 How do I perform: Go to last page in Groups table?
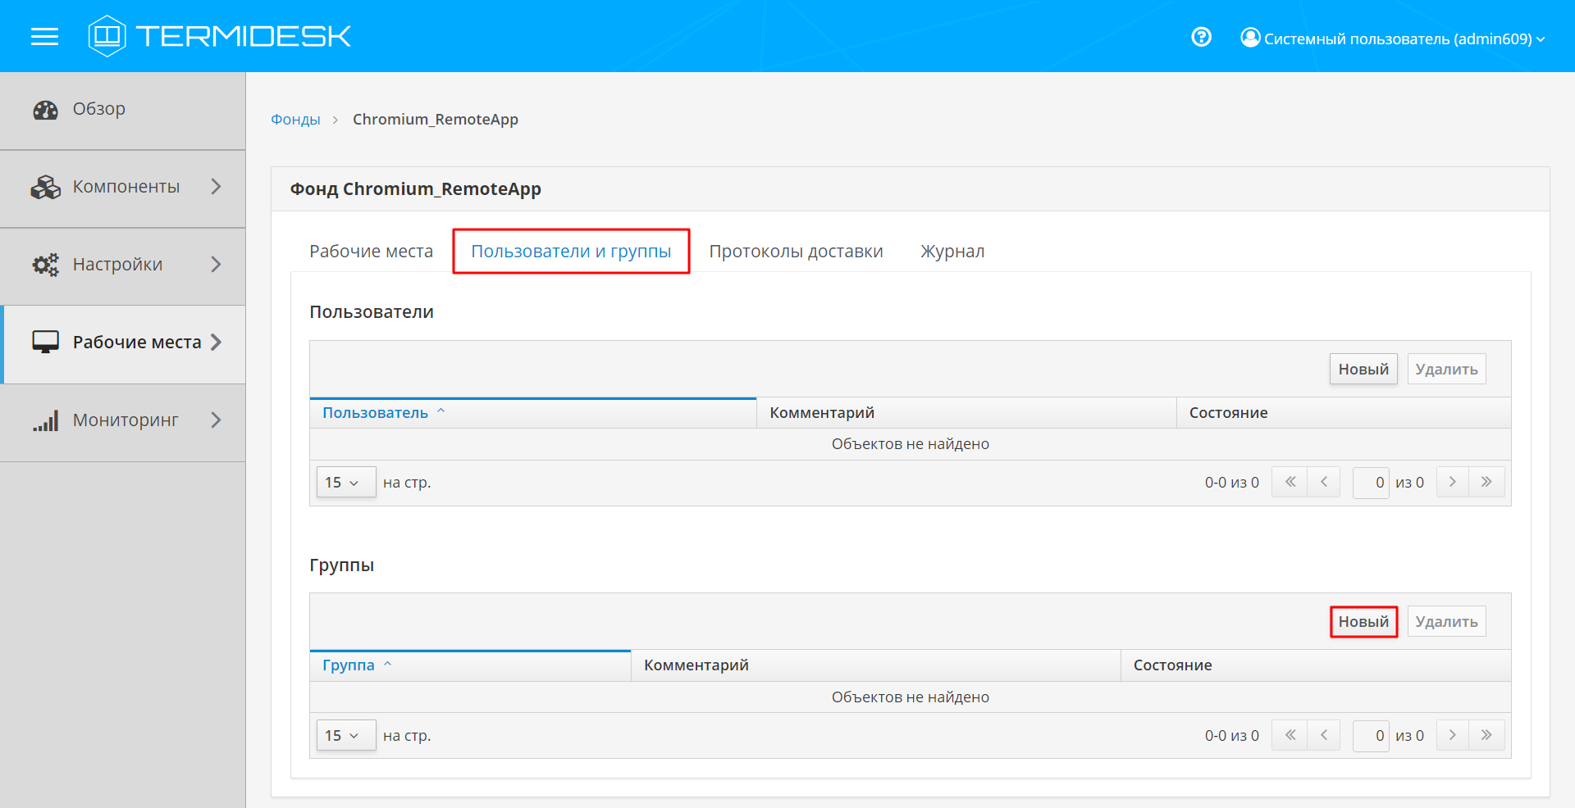point(1486,735)
